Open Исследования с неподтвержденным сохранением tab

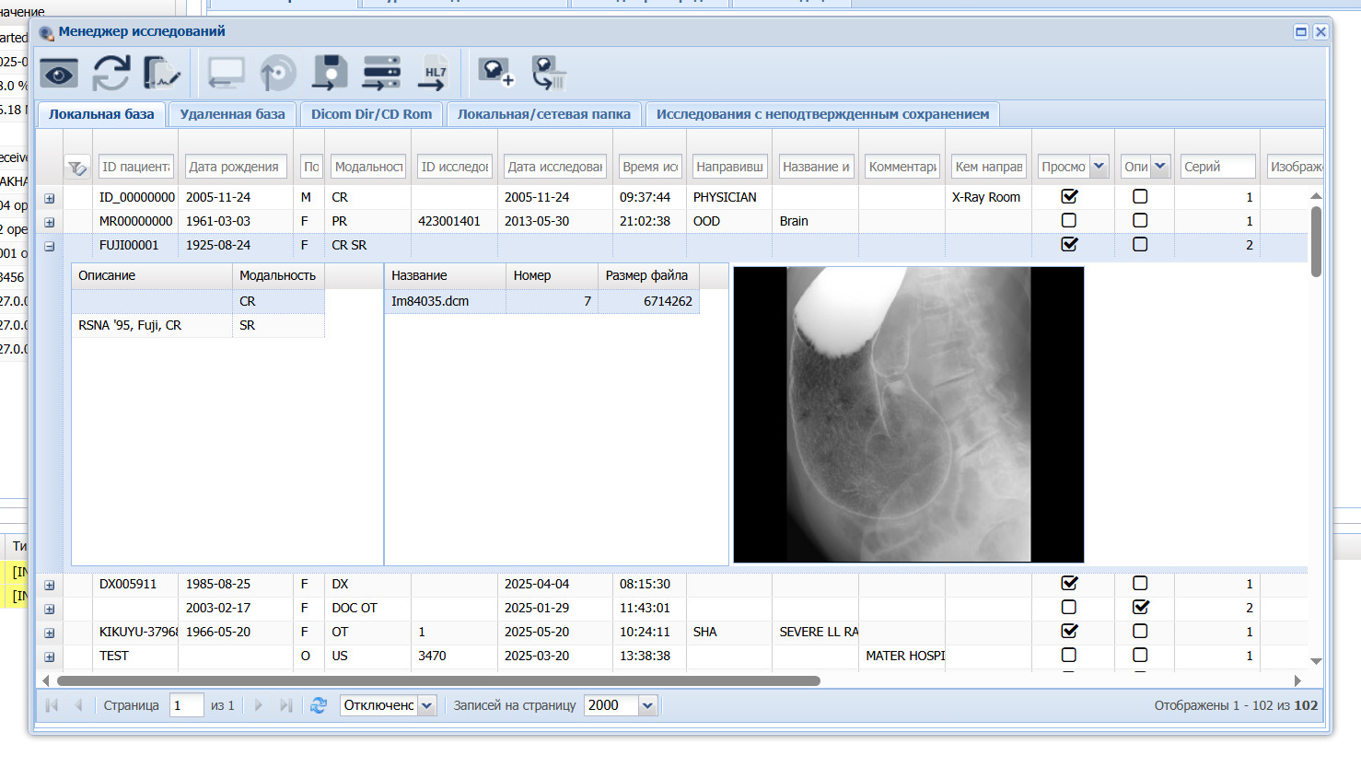tap(822, 114)
